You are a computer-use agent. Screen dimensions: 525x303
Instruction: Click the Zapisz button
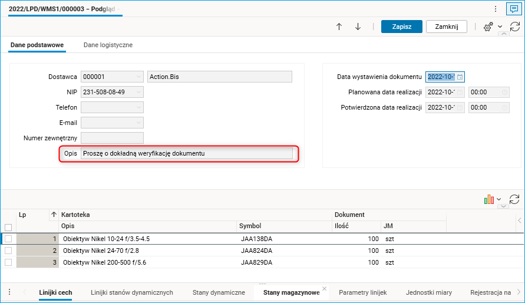[401, 27]
